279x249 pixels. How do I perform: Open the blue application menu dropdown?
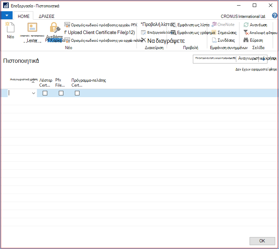tap(7, 15)
